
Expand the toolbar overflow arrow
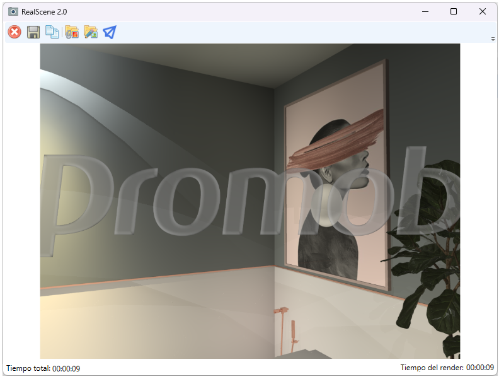click(x=493, y=39)
